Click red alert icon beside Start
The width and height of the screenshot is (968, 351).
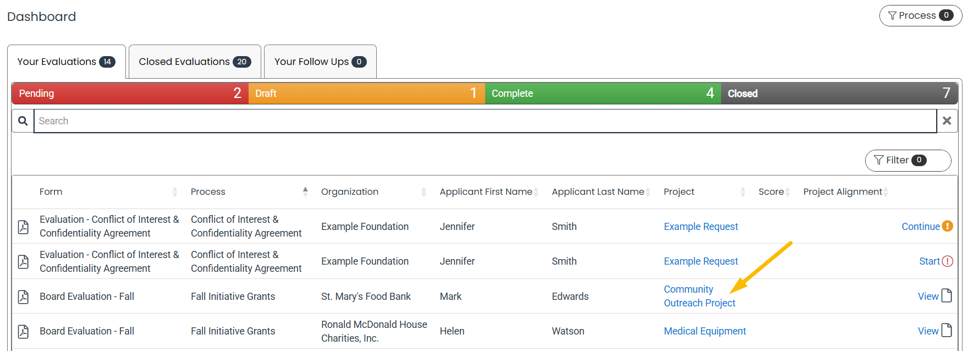tap(947, 261)
